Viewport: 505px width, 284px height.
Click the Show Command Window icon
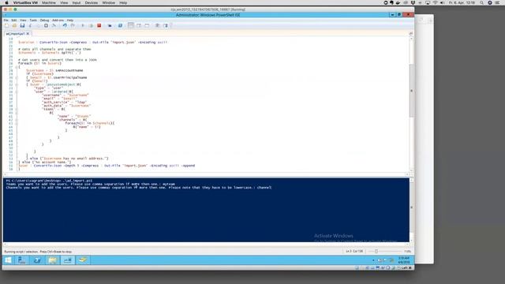click(158, 25)
